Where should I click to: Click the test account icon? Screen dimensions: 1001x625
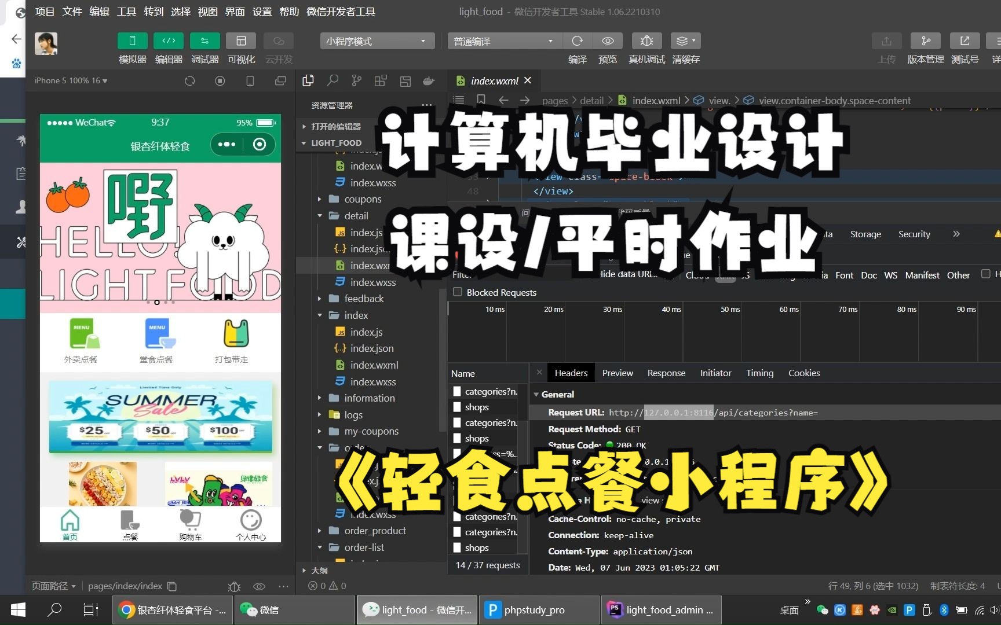point(965,41)
